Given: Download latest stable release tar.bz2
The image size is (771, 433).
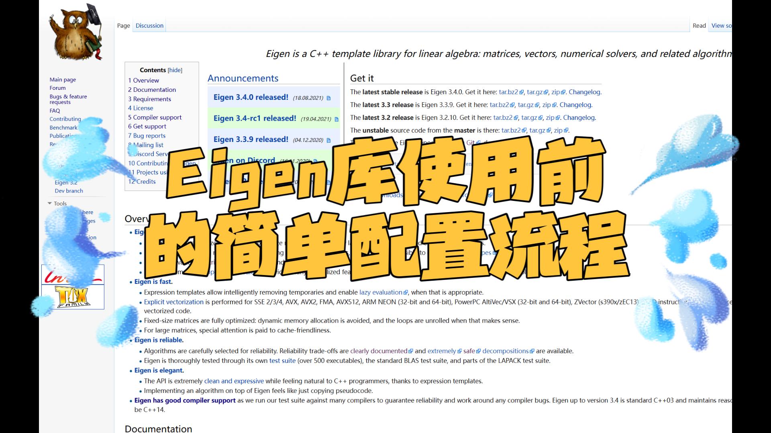Looking at the screenshot, I should point(511,92).
